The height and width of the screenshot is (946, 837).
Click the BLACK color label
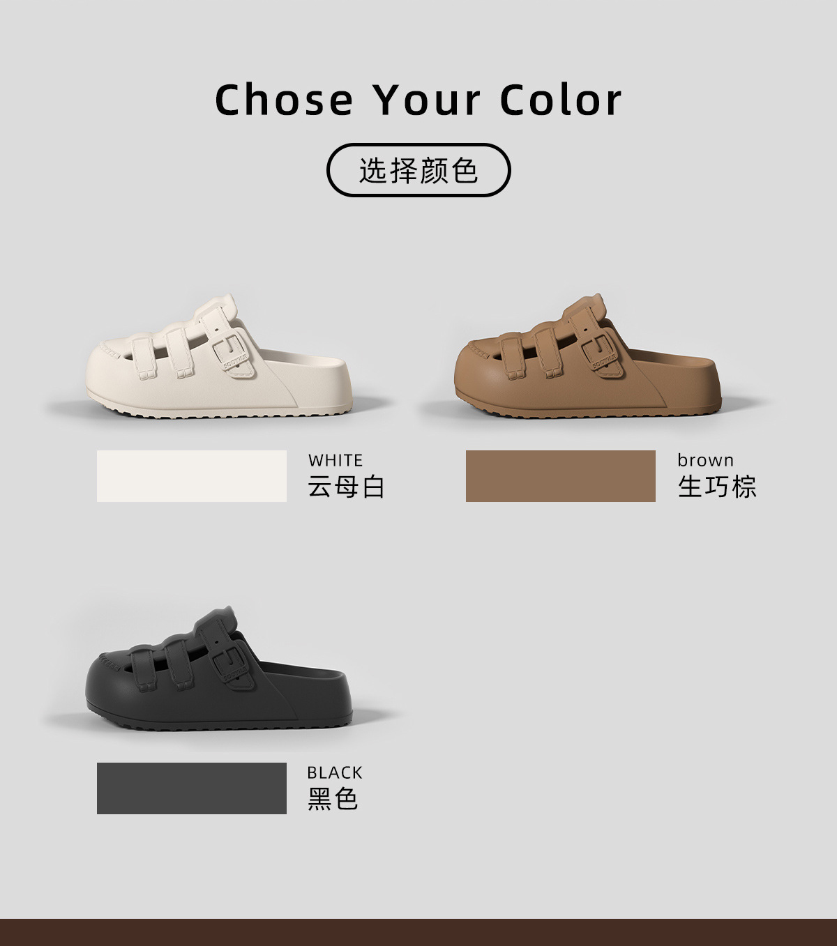point(335,773)
